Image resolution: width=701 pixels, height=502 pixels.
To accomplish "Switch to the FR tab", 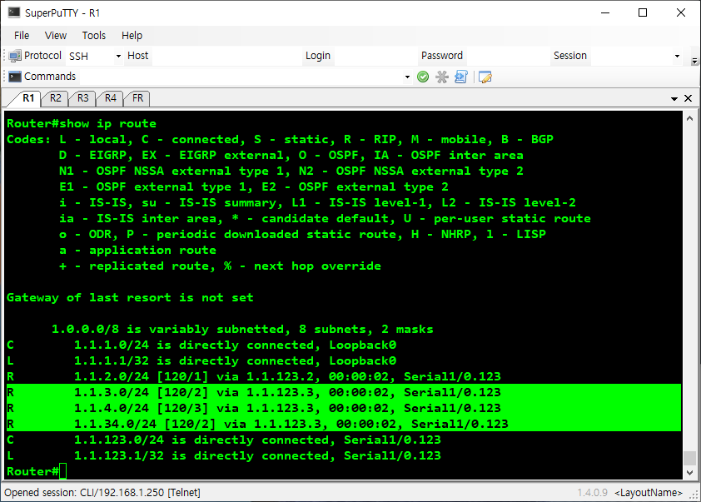I will click(x=137, y=98).
